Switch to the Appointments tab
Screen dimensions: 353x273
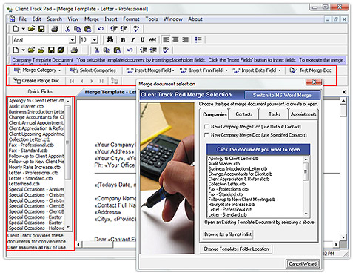303,114
